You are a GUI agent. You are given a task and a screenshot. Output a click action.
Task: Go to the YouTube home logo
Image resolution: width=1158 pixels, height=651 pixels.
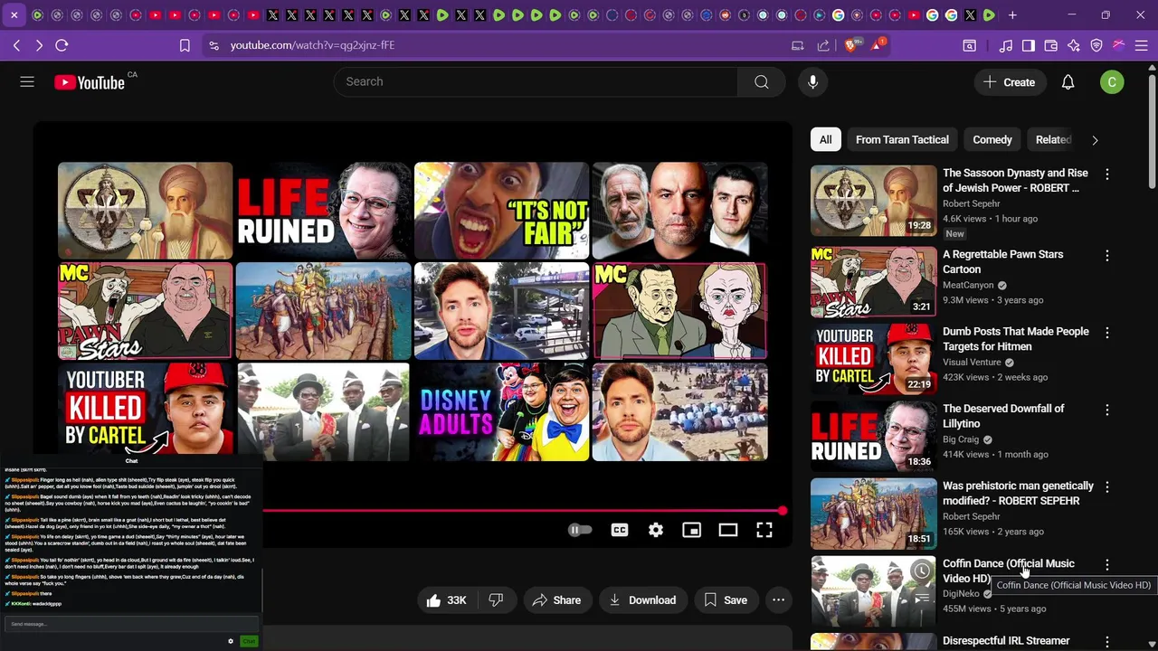pyautogui.click(x=90, y=82)
